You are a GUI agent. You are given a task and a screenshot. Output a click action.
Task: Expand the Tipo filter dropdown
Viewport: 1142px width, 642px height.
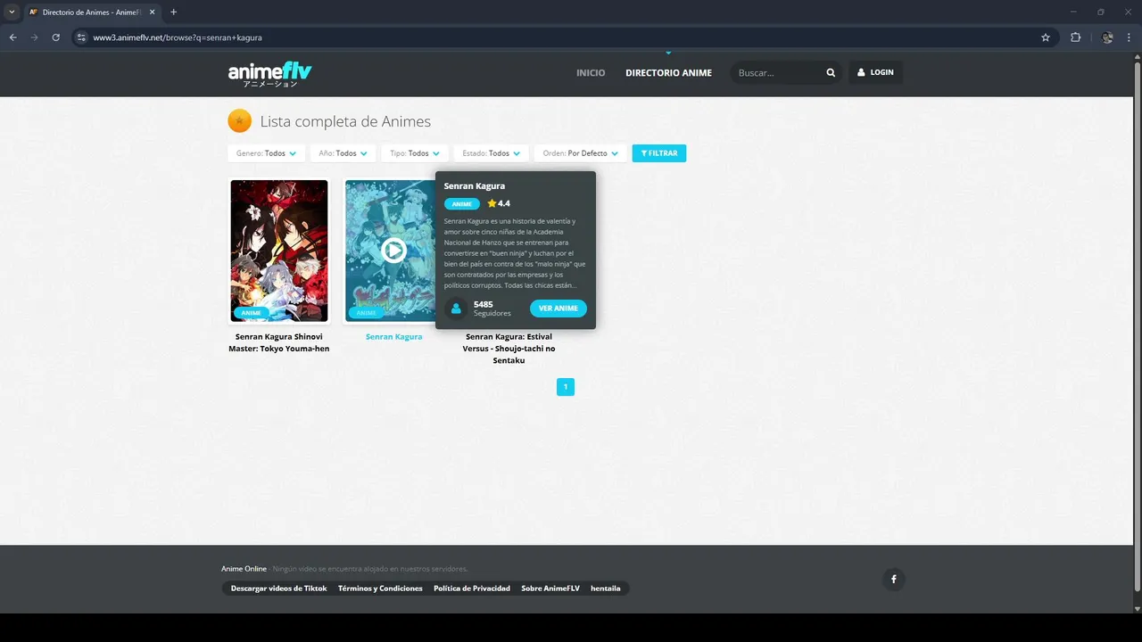414,153
